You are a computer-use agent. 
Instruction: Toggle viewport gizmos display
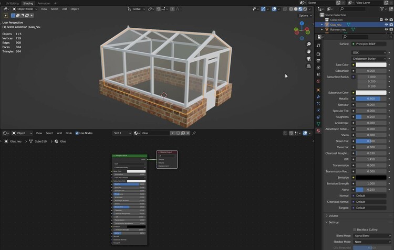(x=263, y=9)
